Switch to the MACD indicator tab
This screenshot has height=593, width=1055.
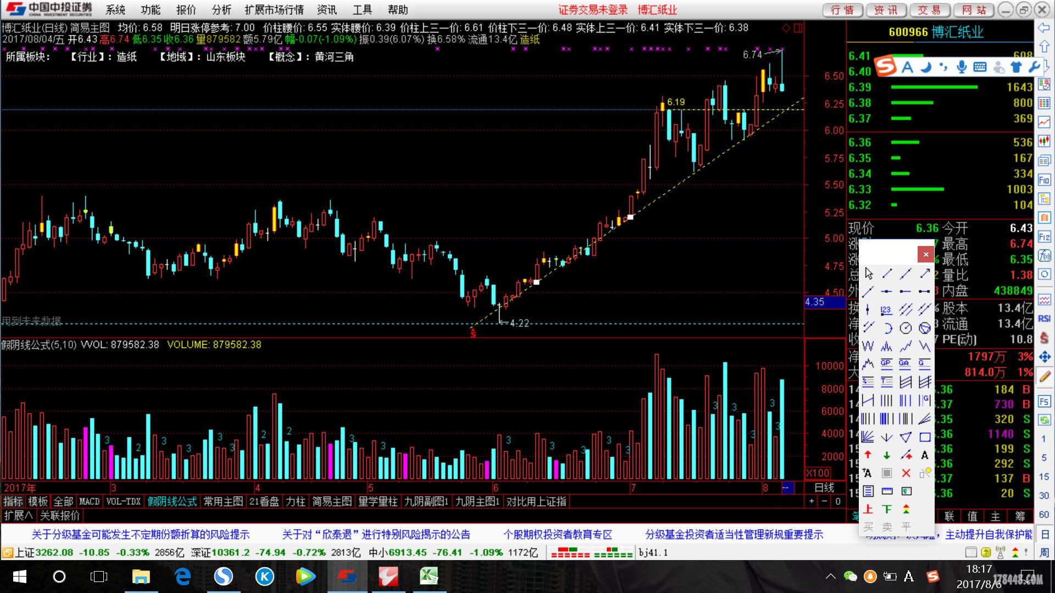(89, 501)
